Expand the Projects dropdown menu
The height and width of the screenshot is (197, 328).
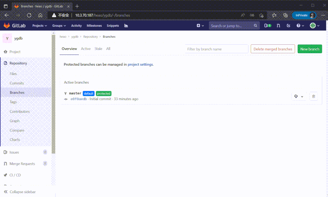pos(39,26)
